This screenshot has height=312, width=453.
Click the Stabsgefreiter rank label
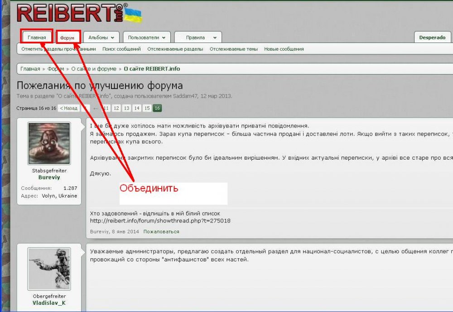[49, 171]
